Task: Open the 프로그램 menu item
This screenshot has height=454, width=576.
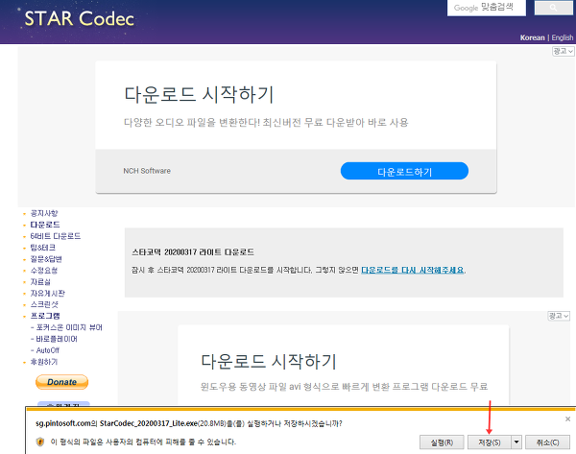Action: point(45,316)
